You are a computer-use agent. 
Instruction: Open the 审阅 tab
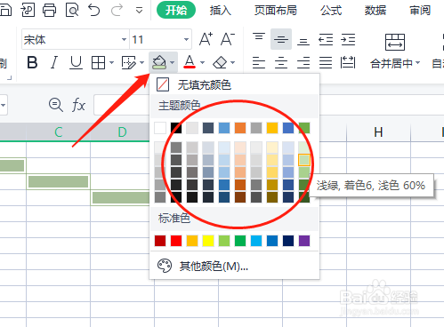420,11
